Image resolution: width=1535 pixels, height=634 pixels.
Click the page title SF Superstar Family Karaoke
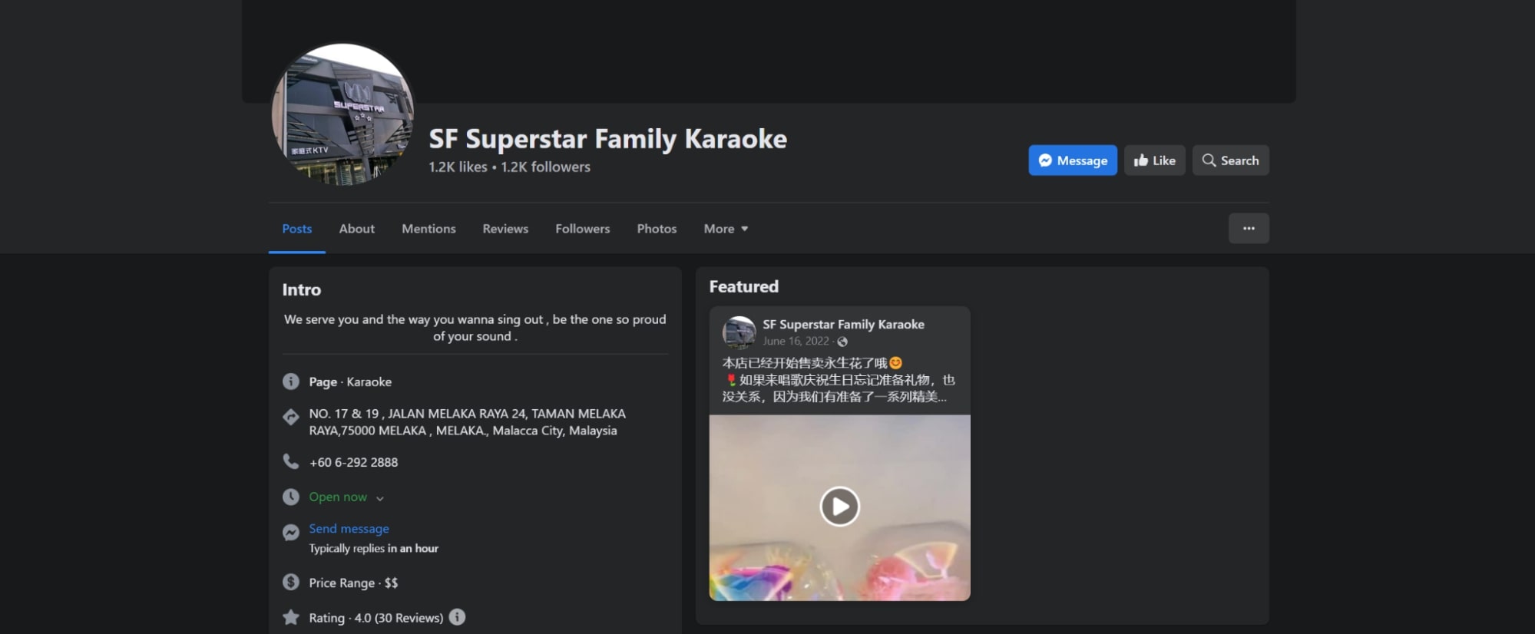coord(607,139)
